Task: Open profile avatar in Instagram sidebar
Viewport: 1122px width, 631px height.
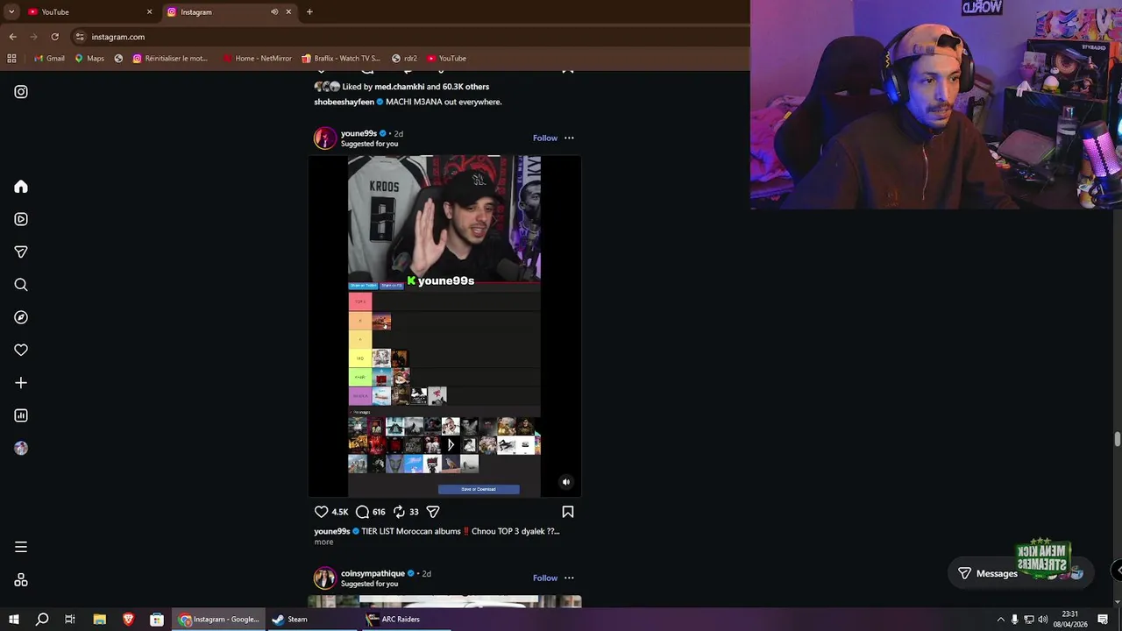Action: point(21,449)
